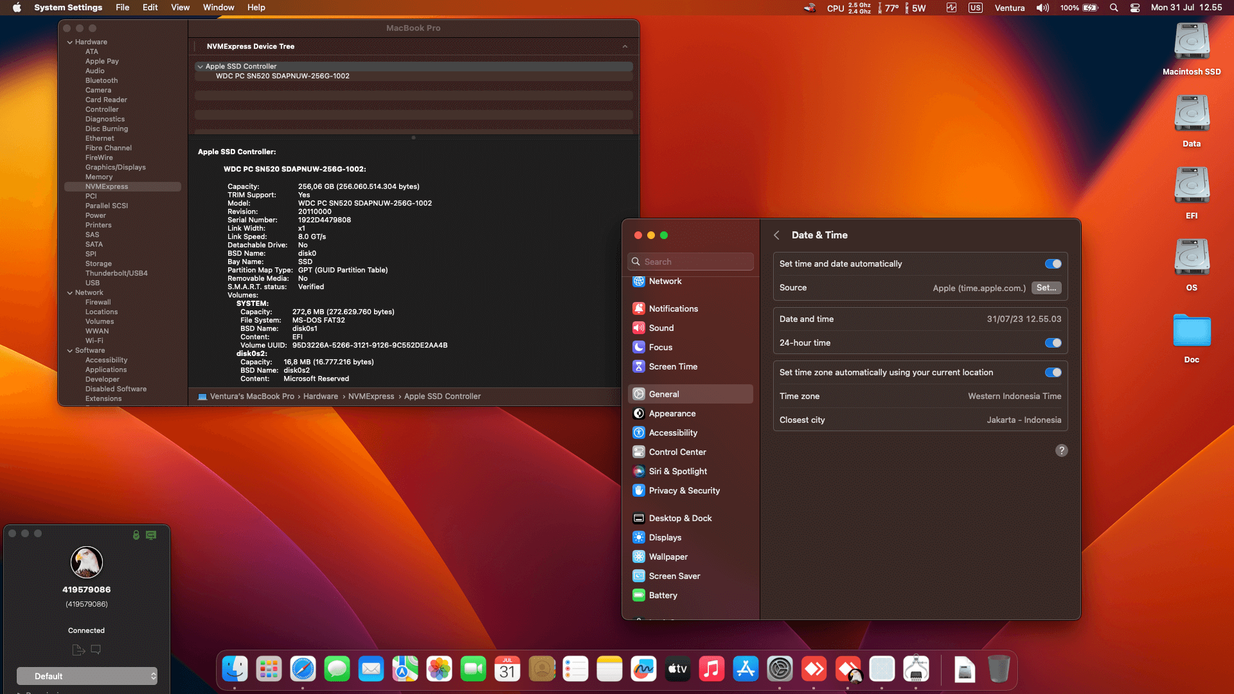The image size is (1234, 694).
Task: Collapse the Network section in System Information
Action: tap(70, 293)
